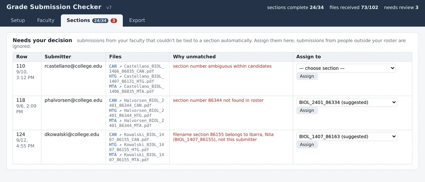Click the red 3 badge on Sections tab
This screenshot has width=425, height=182.
tap(113, 21)
